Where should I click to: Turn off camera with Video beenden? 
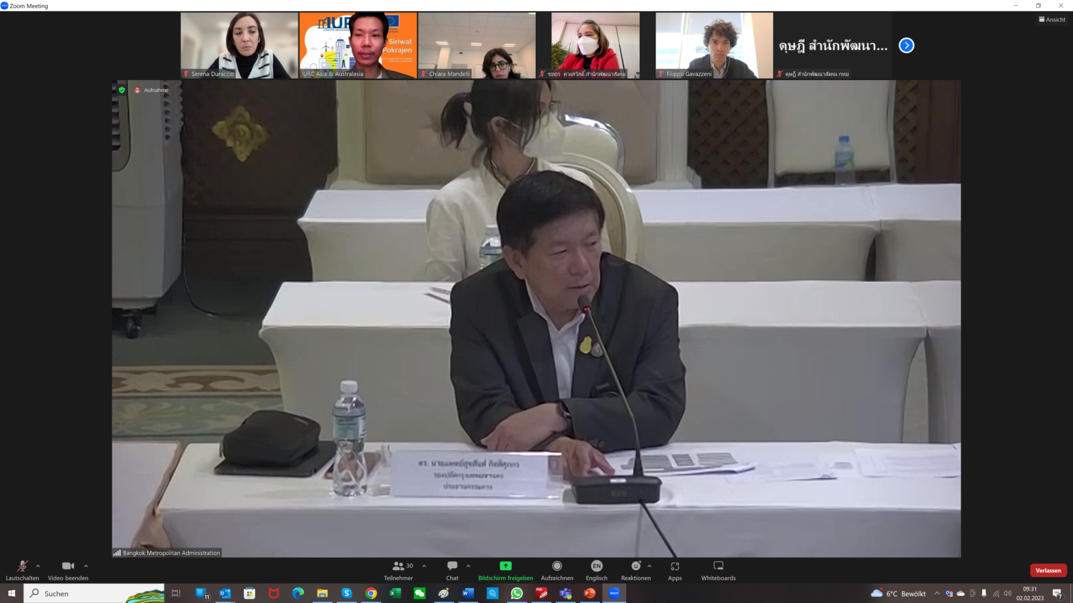tap(68, 566)
